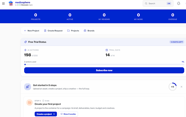The width and height of the screenshot is (186, 117).
Task: Open the Overdue stat counter
Action: point(173,16)
